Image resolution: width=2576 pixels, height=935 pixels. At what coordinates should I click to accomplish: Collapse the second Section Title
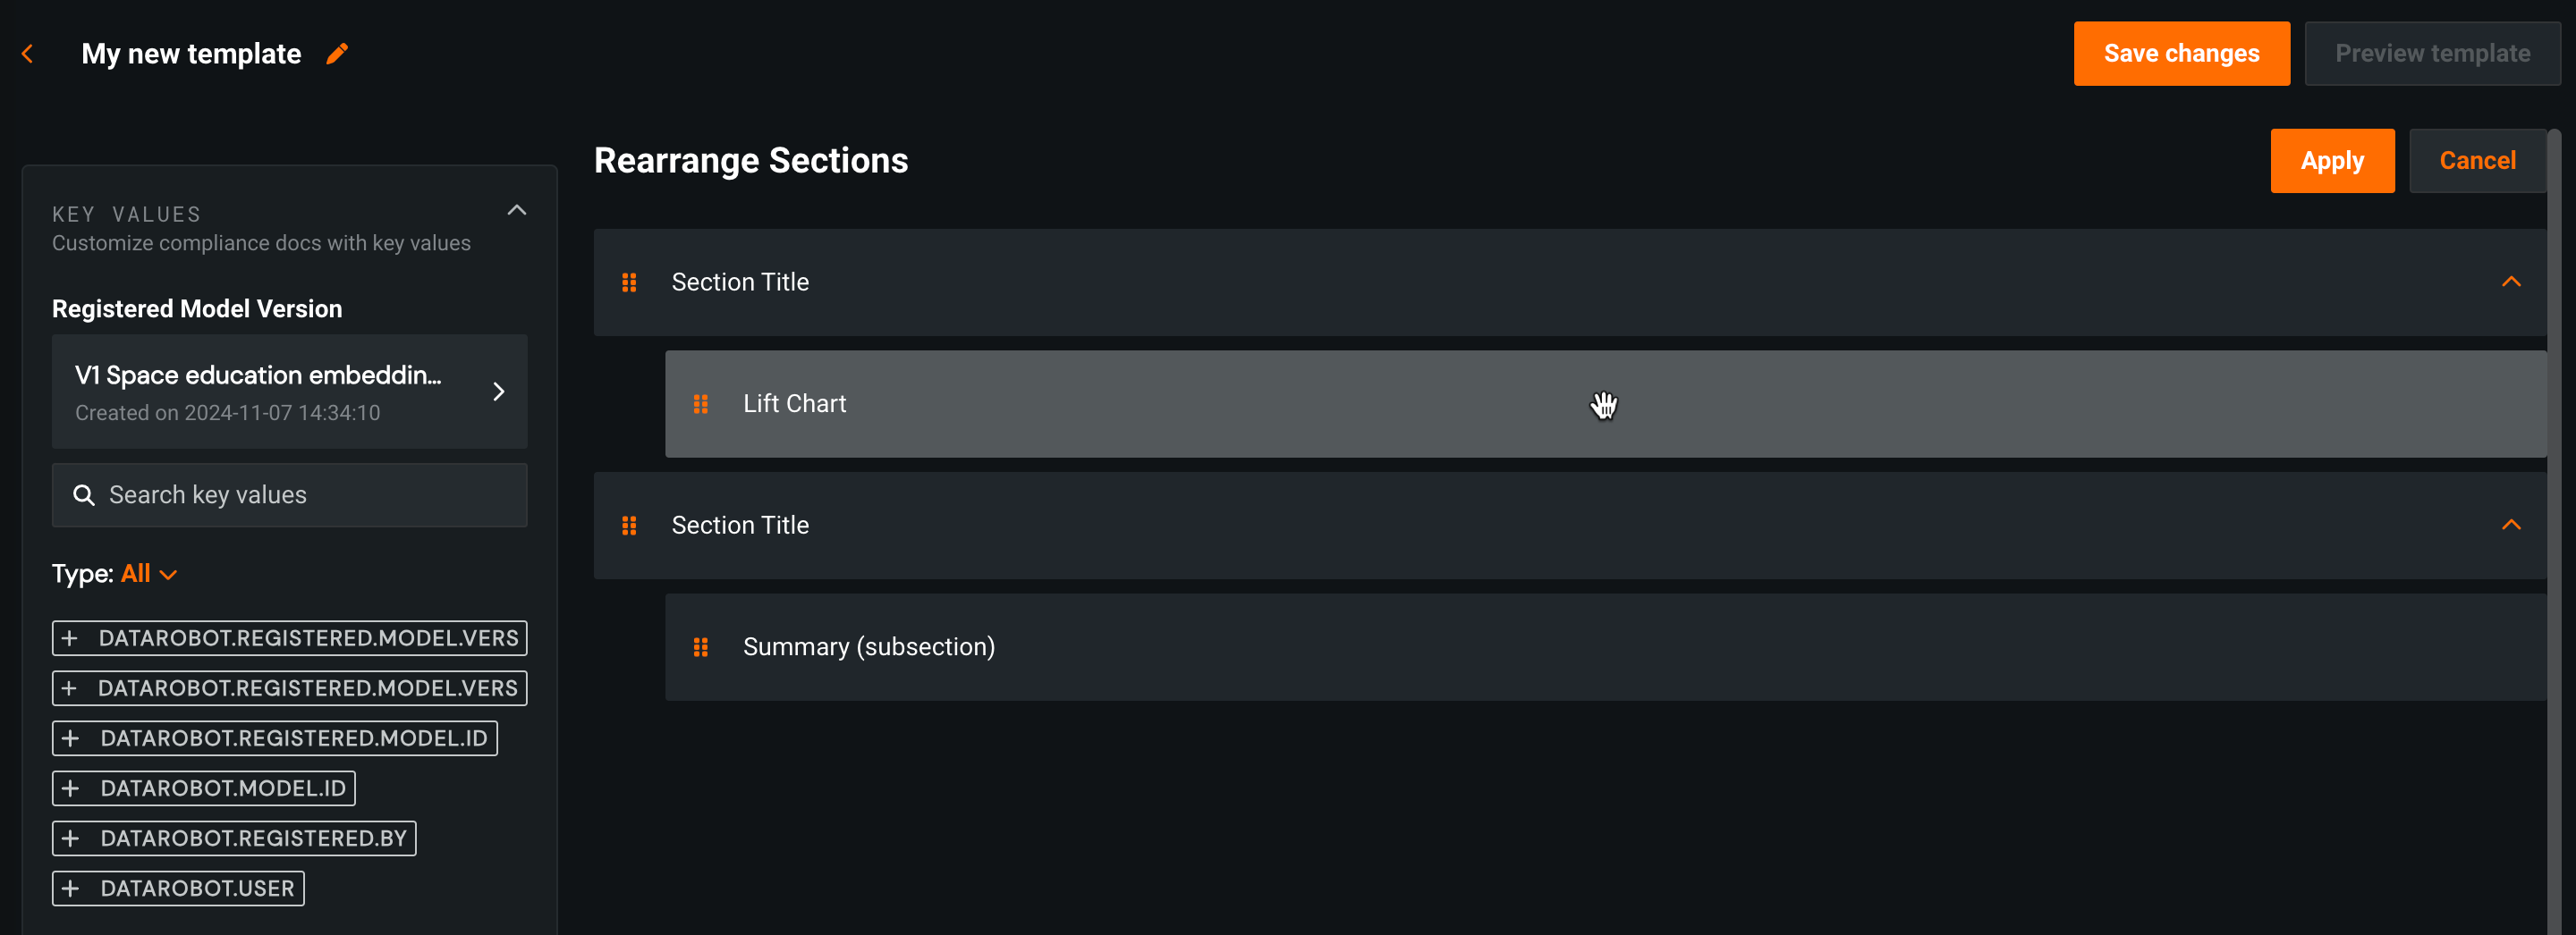(x=2510, y=526)
